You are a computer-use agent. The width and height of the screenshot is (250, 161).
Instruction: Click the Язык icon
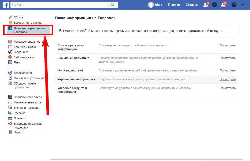(10, 62)
